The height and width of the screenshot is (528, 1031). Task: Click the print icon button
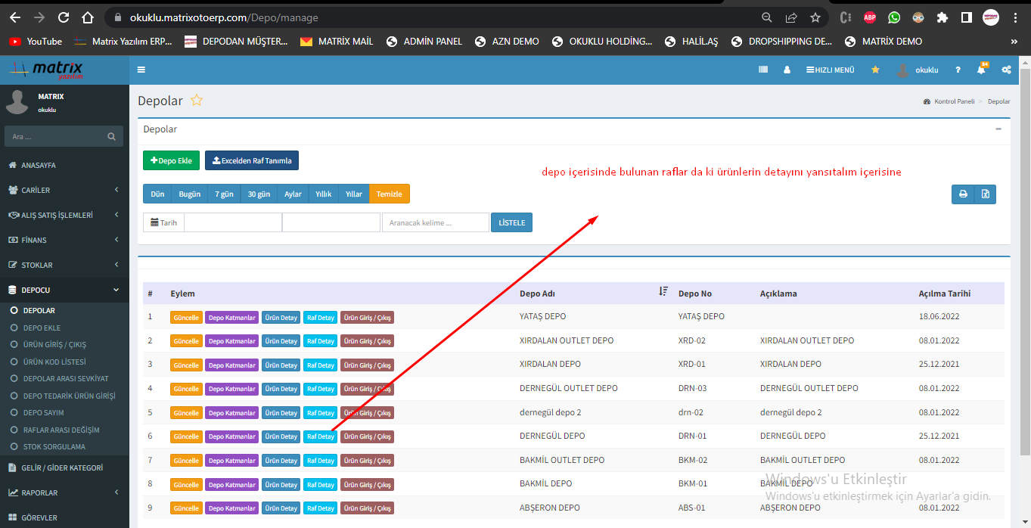pyautogui.click(x=963, y=194)
